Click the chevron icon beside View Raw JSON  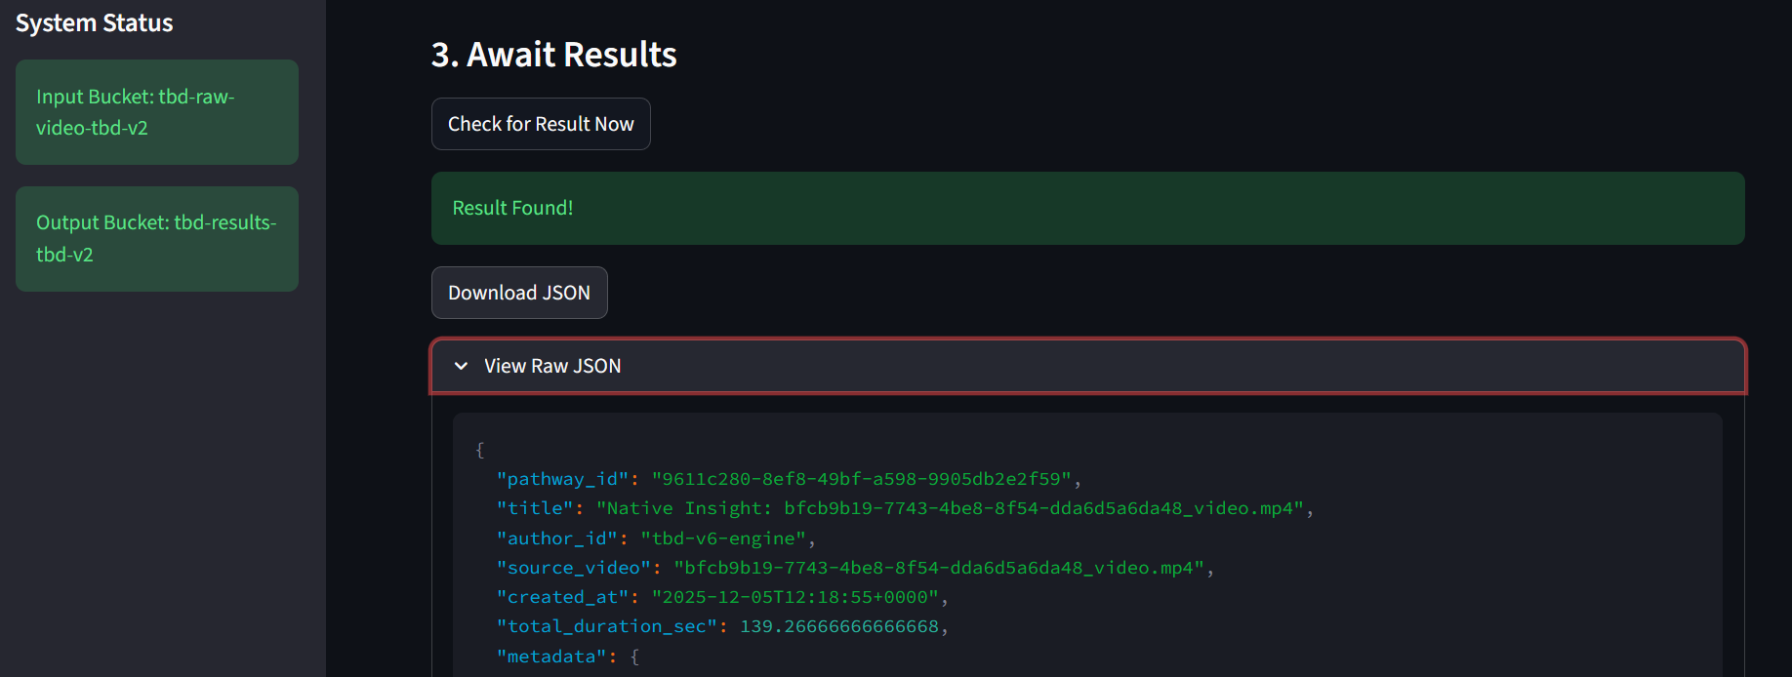coord(461,366)
